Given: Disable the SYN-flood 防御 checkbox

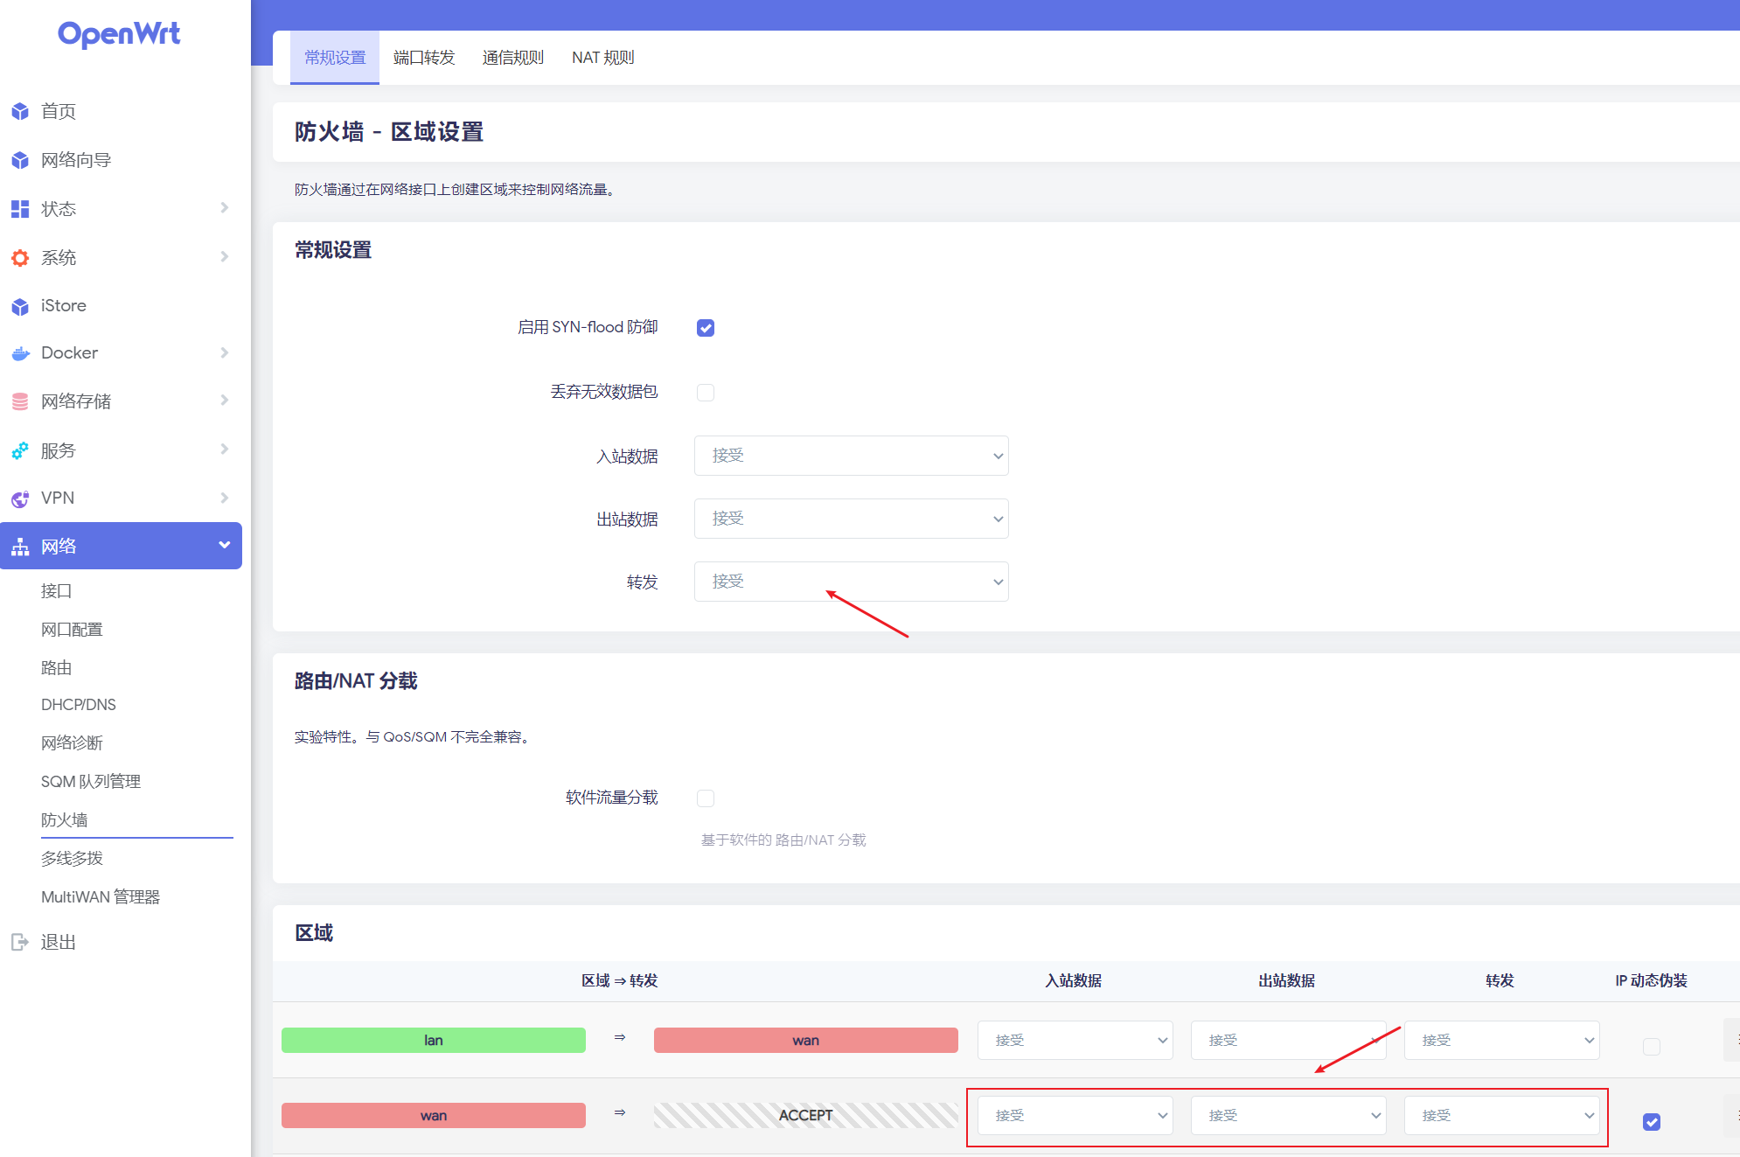Looking at the screenshot, I should tap(706, 328).
